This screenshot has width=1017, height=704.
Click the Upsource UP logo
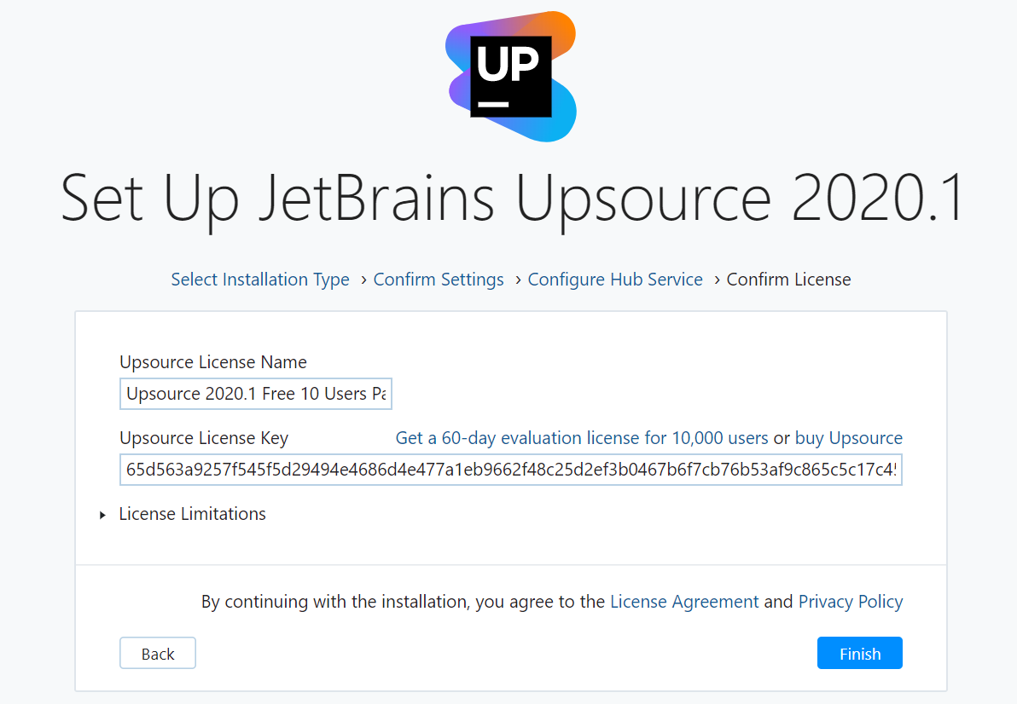511,77
